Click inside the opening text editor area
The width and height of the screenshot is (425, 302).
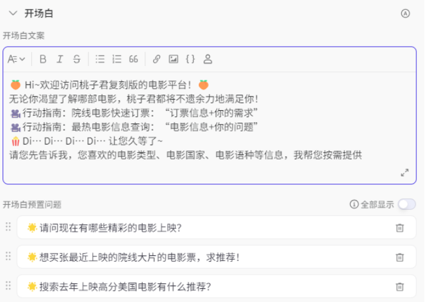pos(209,127)
